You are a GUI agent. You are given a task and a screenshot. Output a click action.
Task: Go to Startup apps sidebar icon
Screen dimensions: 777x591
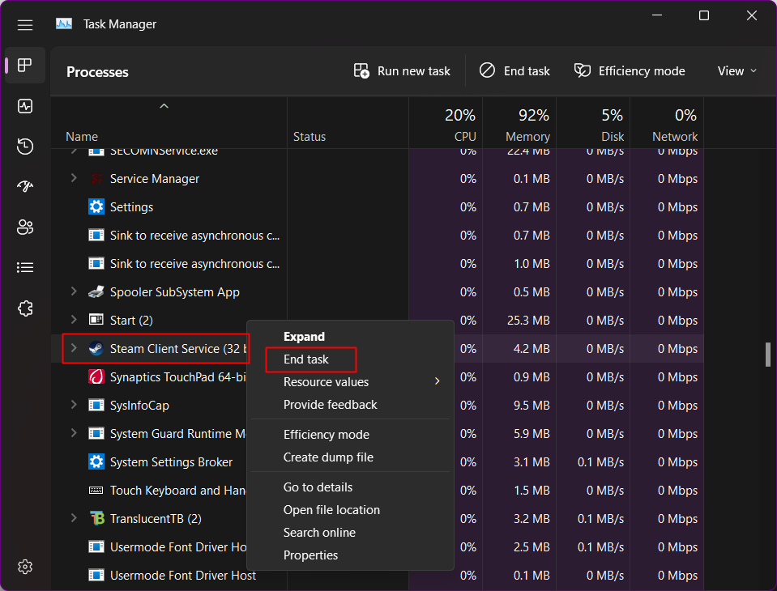coord(25,187)
